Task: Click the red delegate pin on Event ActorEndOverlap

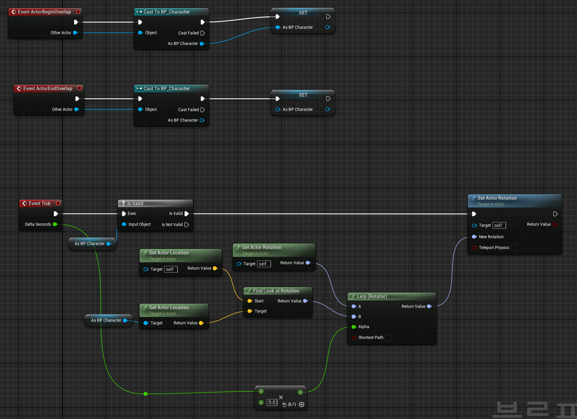Action: pos(80,89)
